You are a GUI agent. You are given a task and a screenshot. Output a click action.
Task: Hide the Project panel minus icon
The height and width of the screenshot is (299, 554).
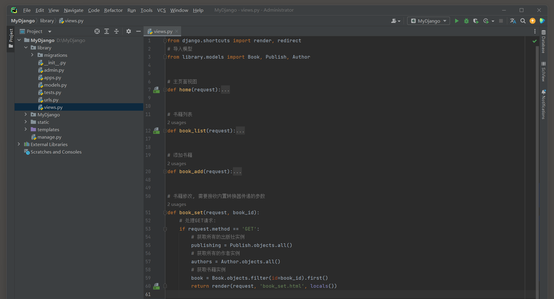coord(138,31)
